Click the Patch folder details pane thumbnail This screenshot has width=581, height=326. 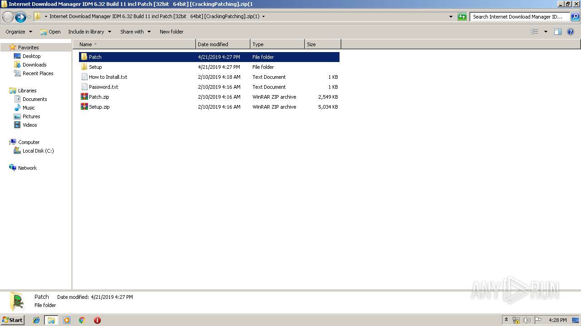click(17, 302)
